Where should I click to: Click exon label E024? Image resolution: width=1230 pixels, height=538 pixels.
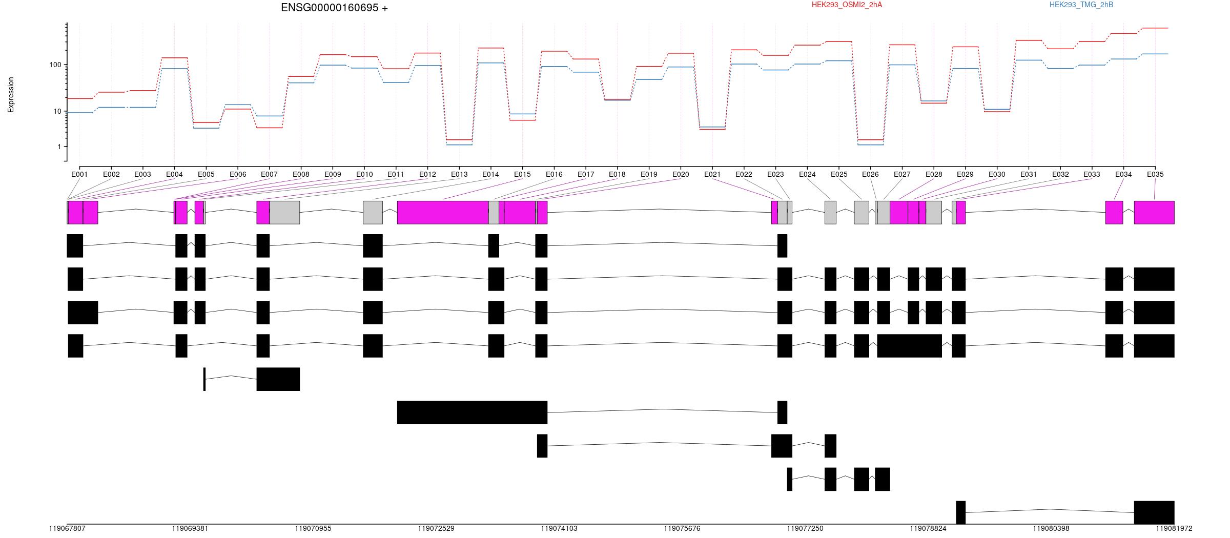pos(807,174)
